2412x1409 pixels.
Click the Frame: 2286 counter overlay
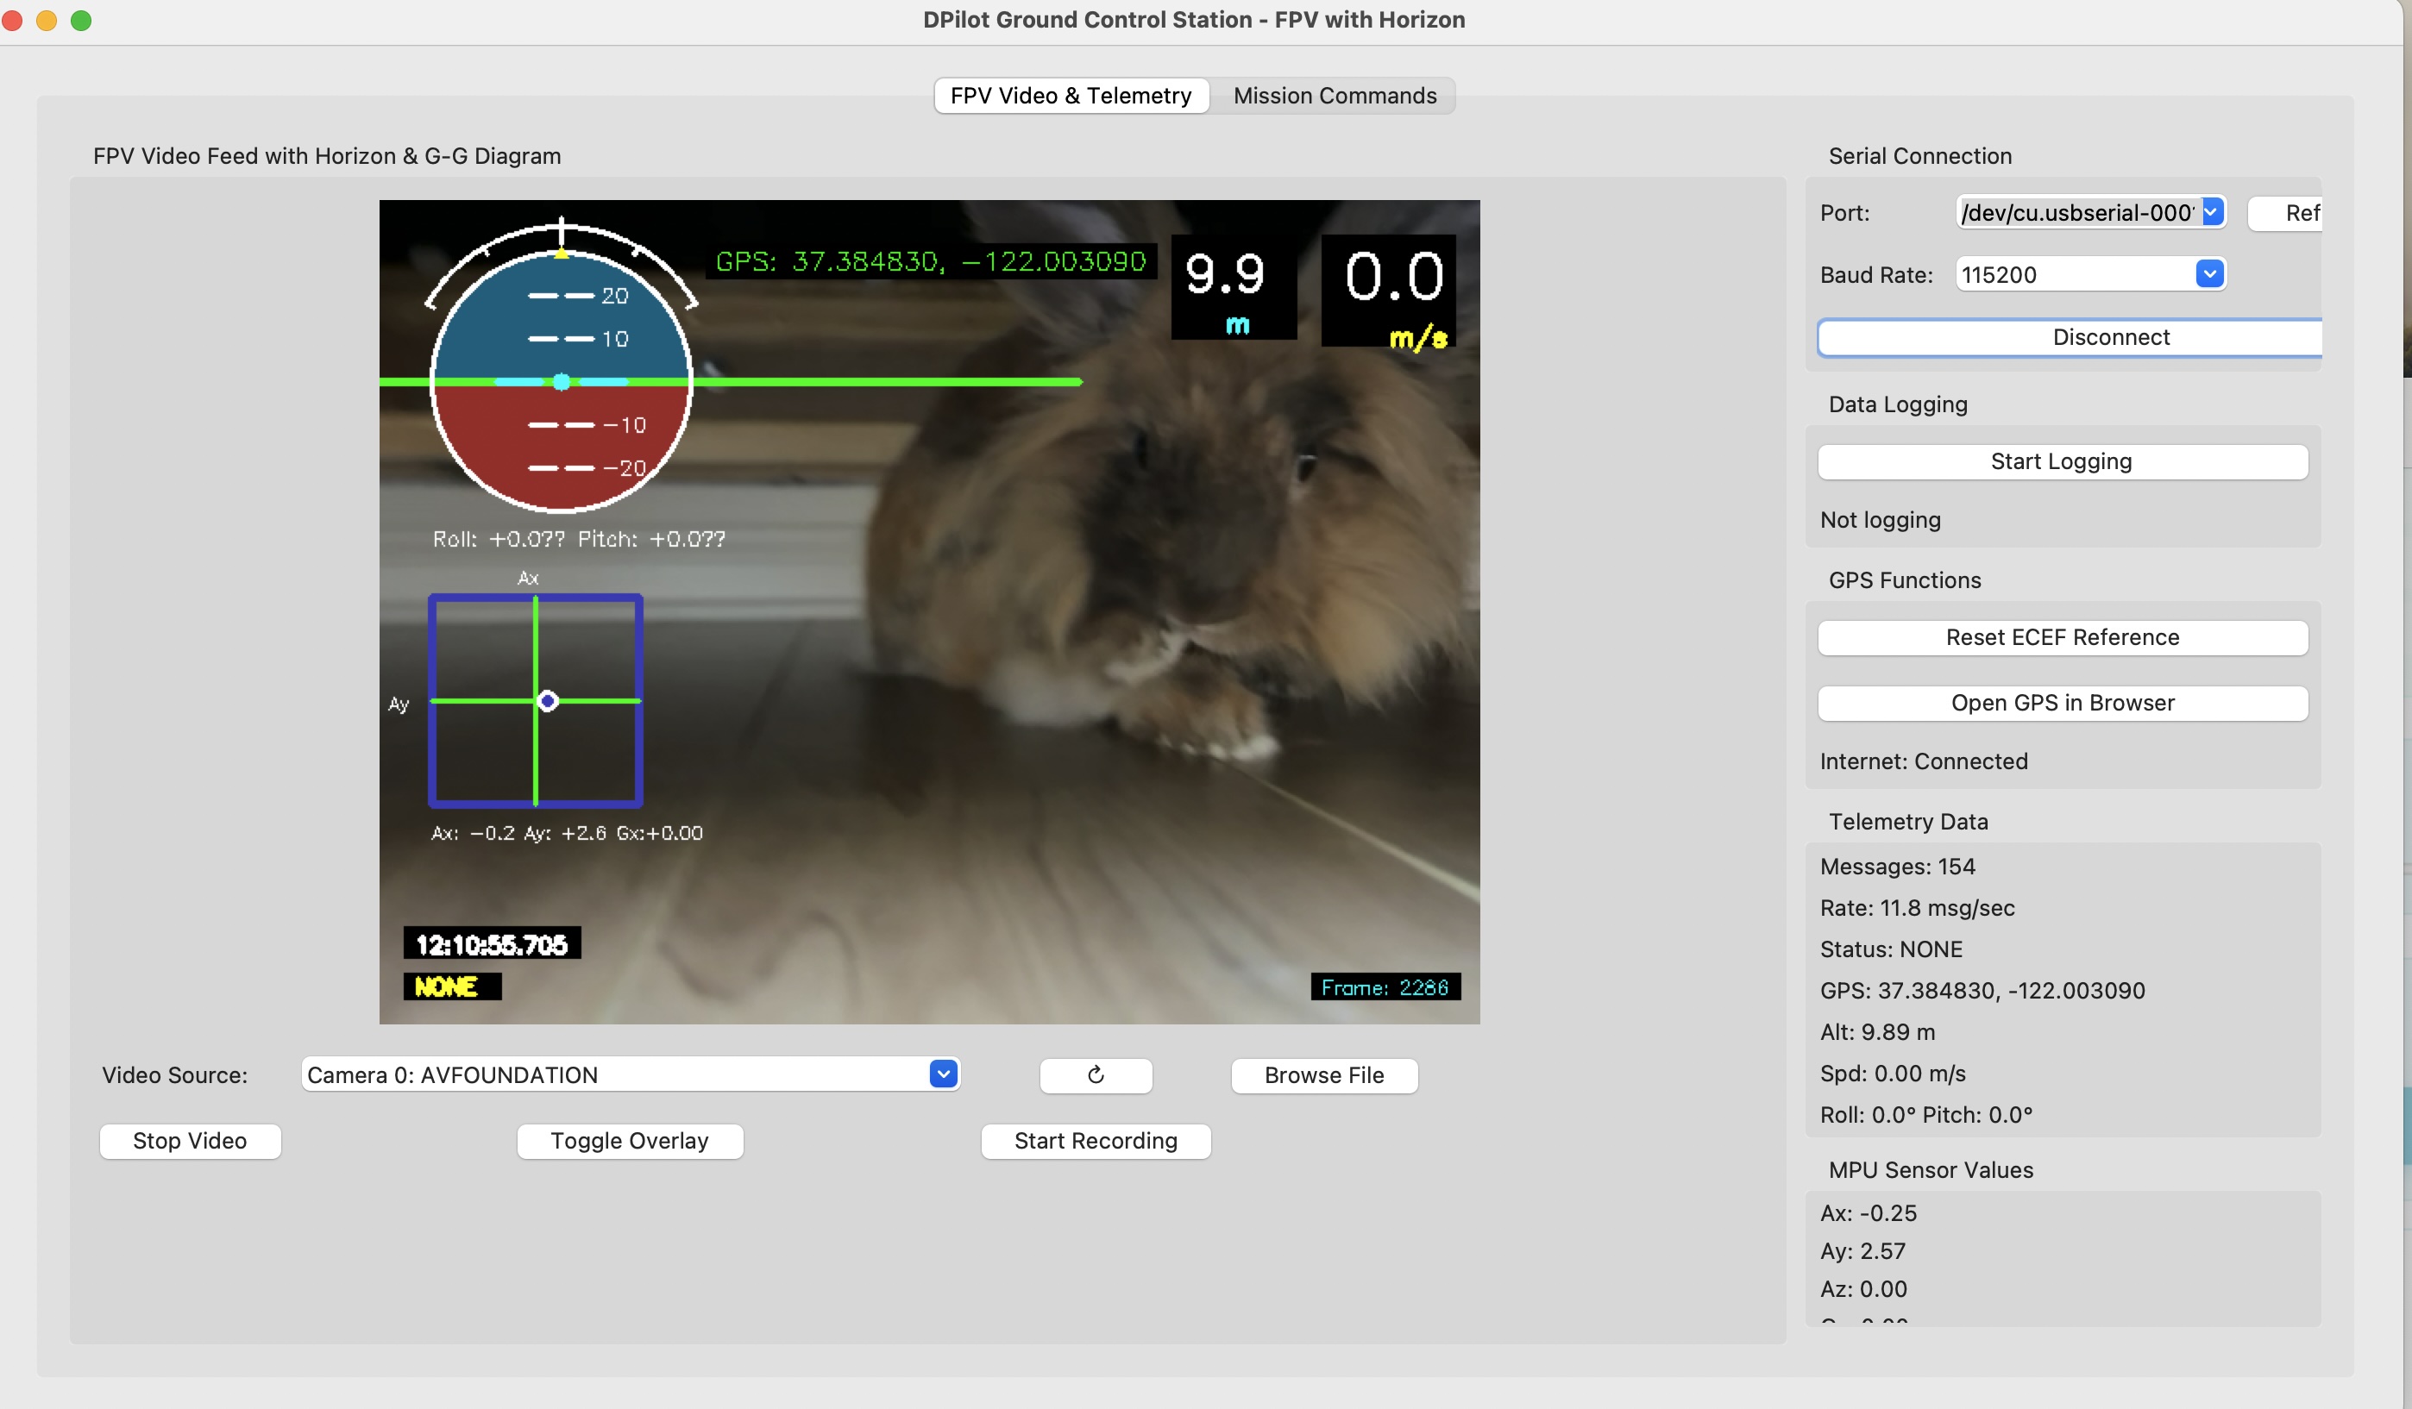point(1385,987)
